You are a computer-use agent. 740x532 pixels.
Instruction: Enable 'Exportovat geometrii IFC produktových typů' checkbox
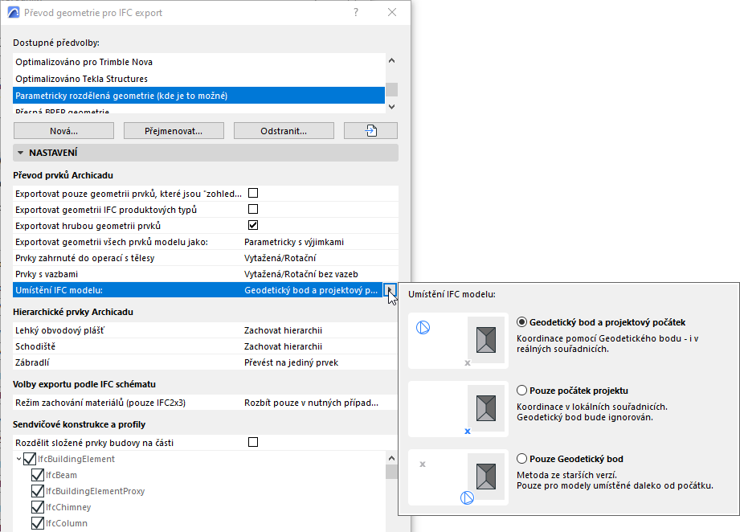pyautogui.click(x=253, y=209)
